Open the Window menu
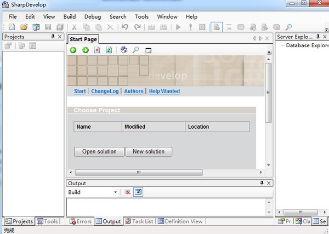 (167, 16)
